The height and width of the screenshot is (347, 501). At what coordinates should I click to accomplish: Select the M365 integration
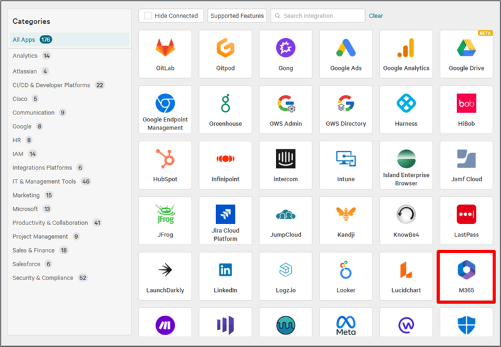(x=466, y=276)
